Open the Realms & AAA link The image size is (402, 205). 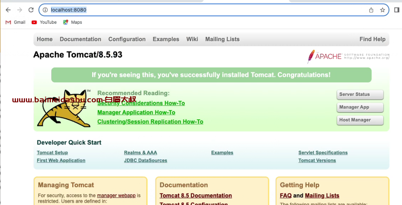141,153
